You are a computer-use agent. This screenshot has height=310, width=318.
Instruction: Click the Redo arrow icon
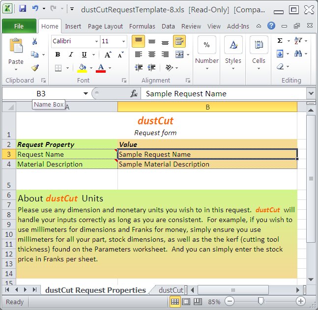coord(53,8)
